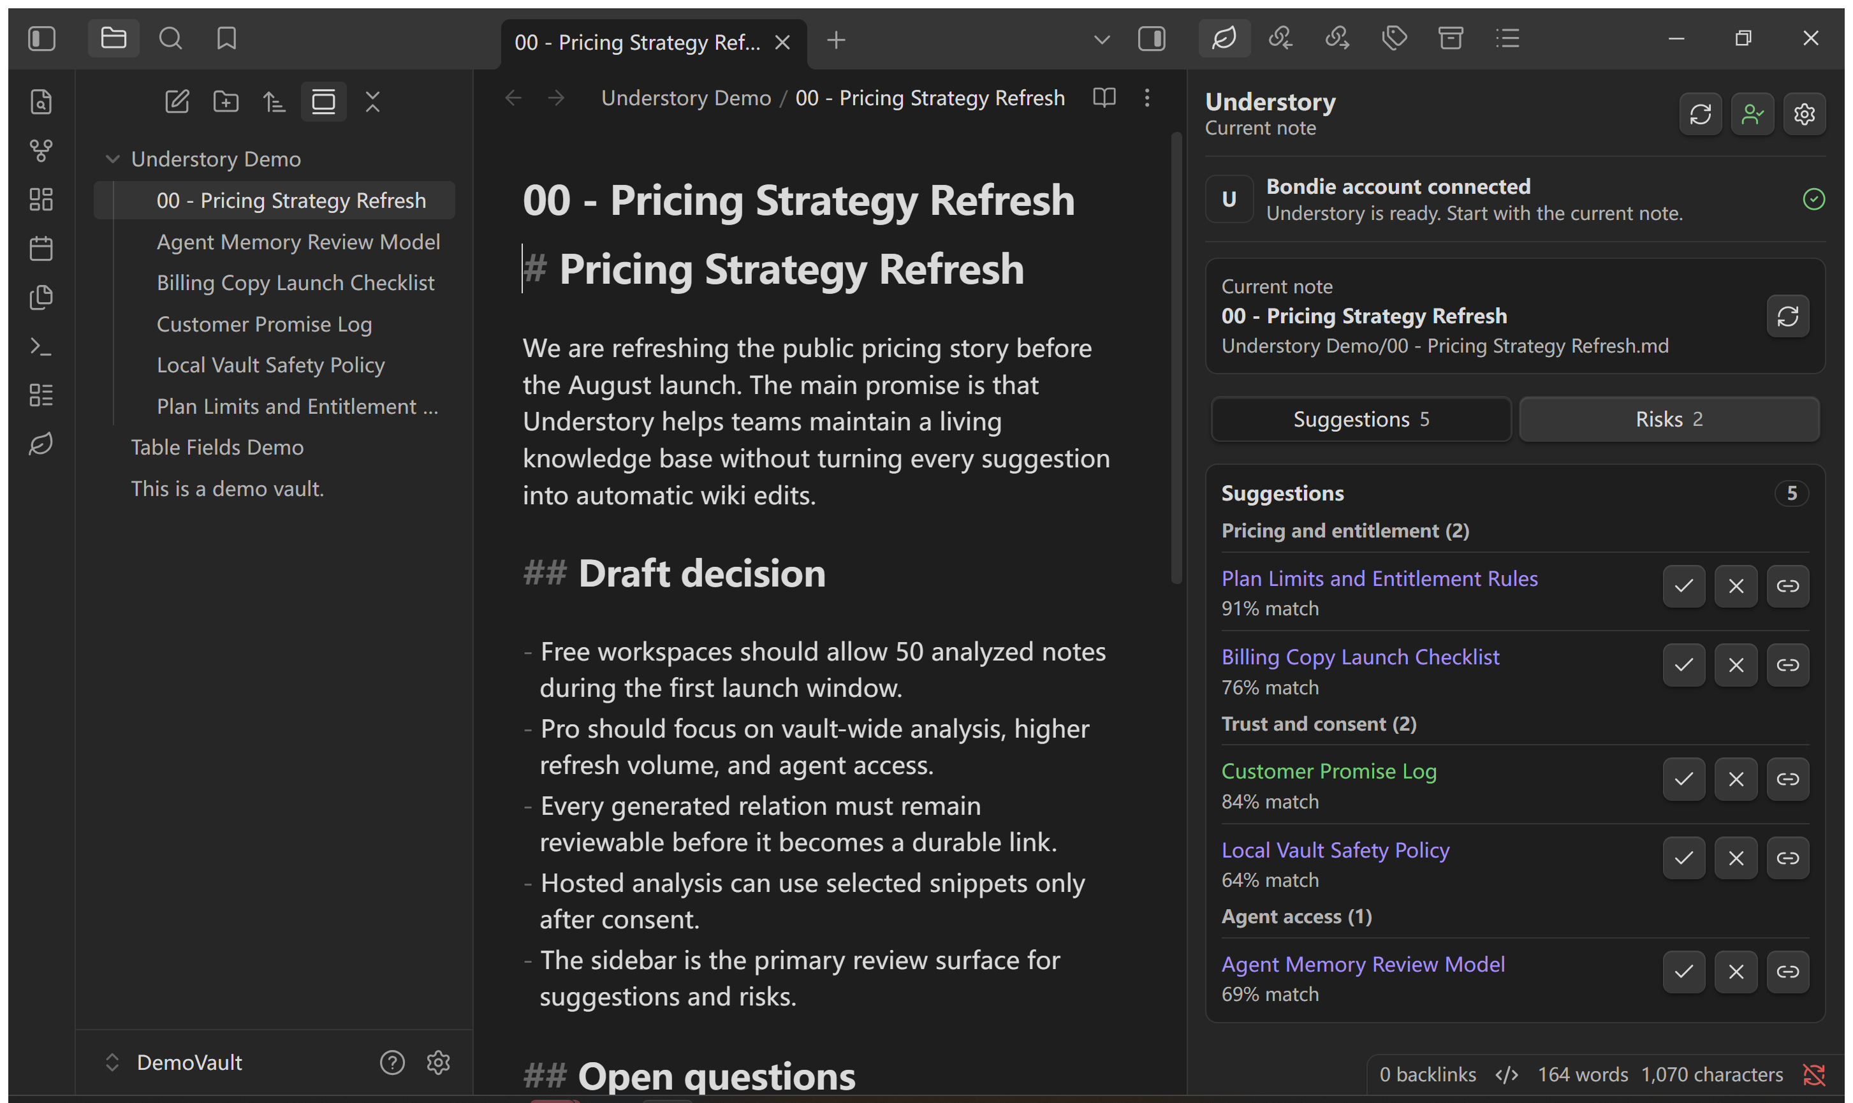1853x1103 pixels.
Task: Switch to the Suggestions 5 tab
Action: point(1361,419)
